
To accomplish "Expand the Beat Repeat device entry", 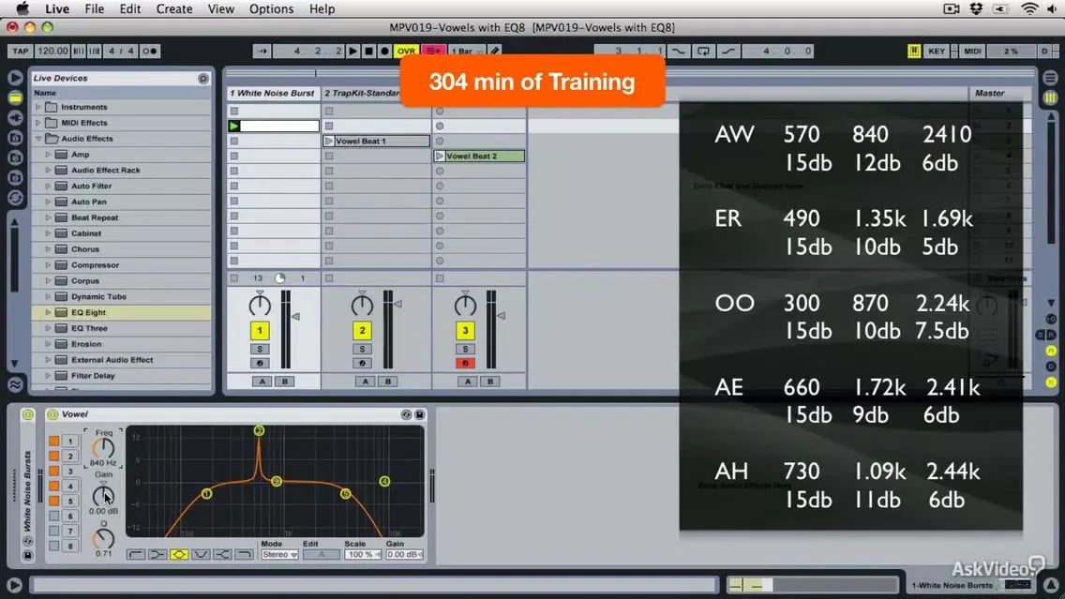I will point(48,217).
